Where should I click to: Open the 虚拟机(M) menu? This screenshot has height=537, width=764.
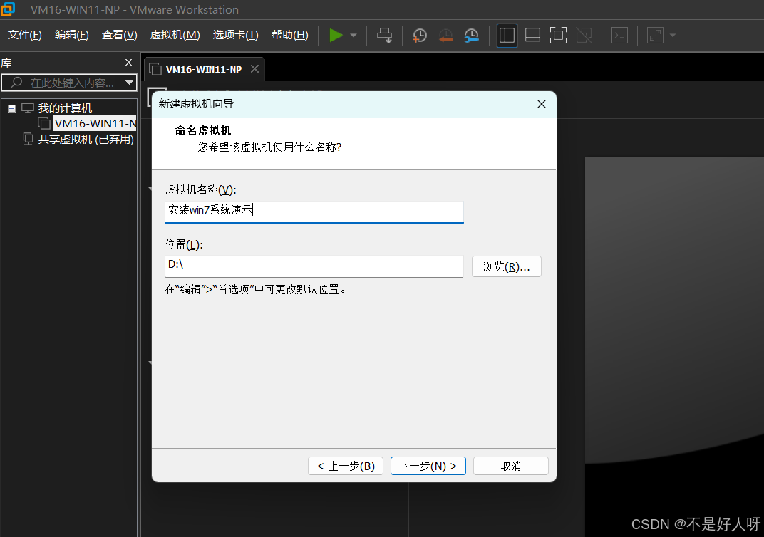coord(175,35)
